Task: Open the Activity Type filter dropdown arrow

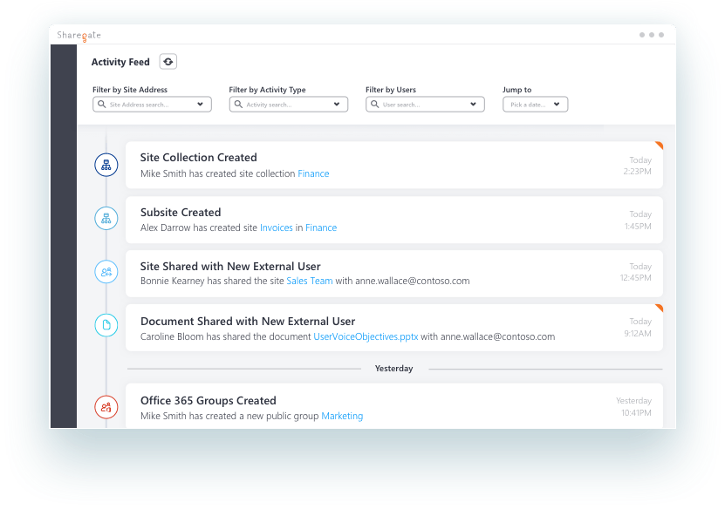Action: coord(337,105)
